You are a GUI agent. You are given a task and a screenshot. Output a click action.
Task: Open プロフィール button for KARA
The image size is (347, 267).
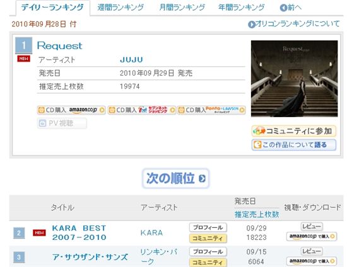click(208, 227)
